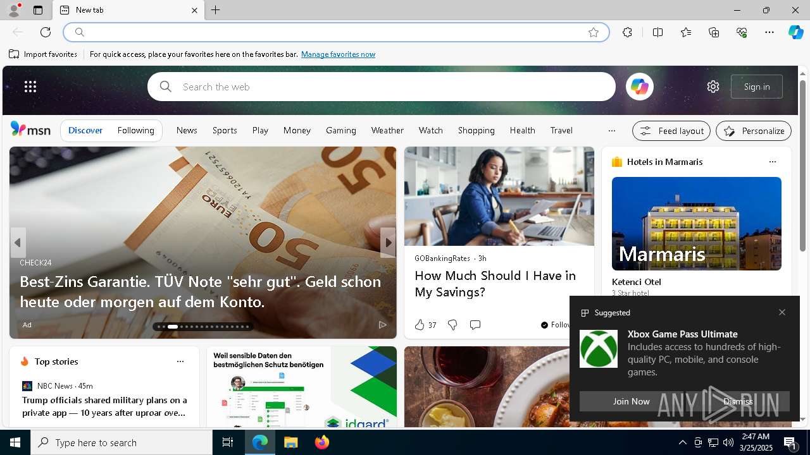Expand more navigation categories ellipsis
810x455 pixels.
pos(611,131)
